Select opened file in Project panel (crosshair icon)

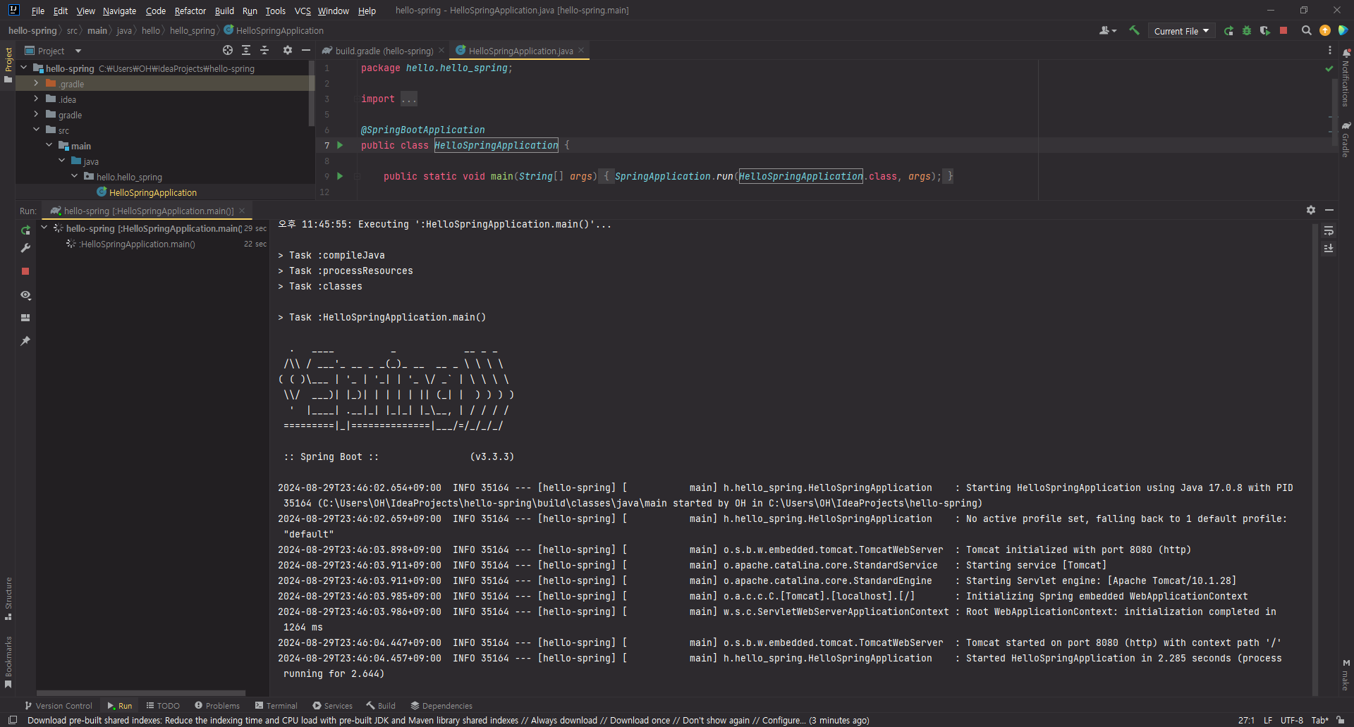228,50
